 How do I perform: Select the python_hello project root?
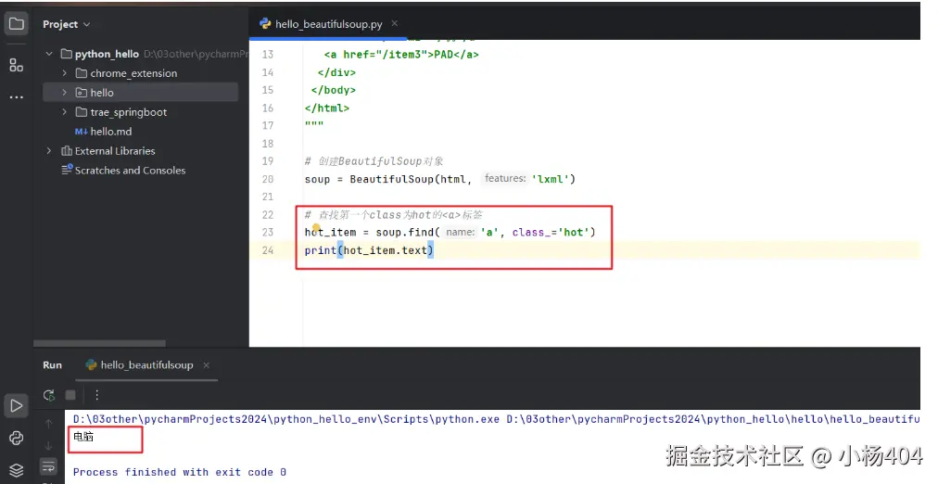[107, 54]
